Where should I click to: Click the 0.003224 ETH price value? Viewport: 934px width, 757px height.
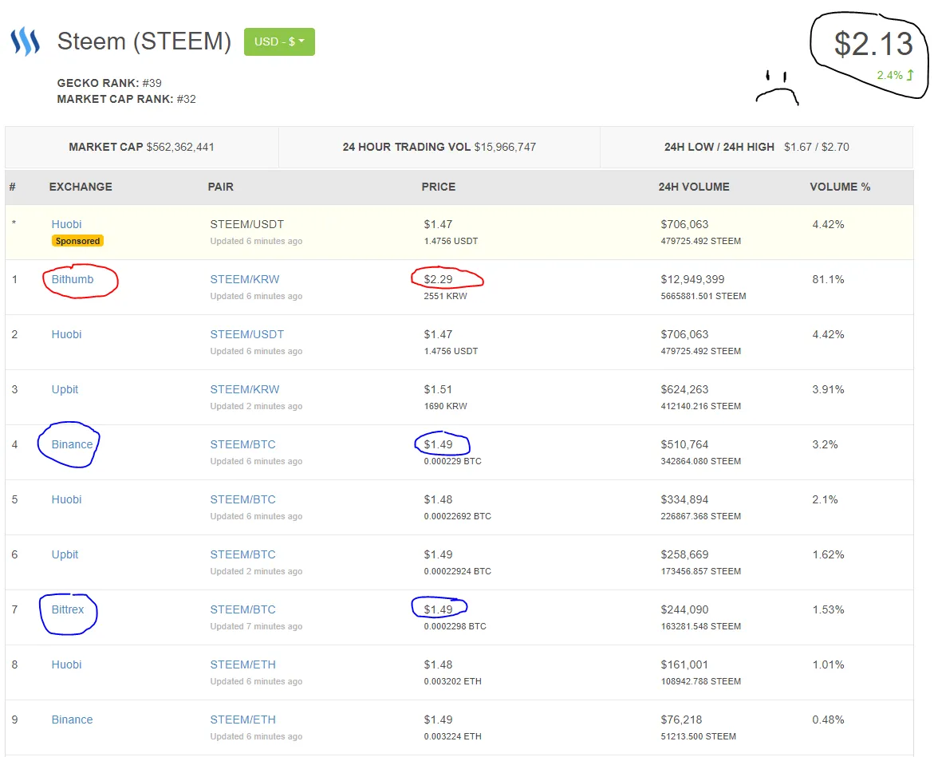tap(453, 737)
